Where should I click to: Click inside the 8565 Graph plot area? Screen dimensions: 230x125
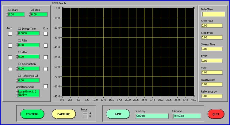[128, 52]
